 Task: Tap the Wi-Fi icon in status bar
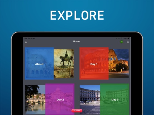point(121,38)
